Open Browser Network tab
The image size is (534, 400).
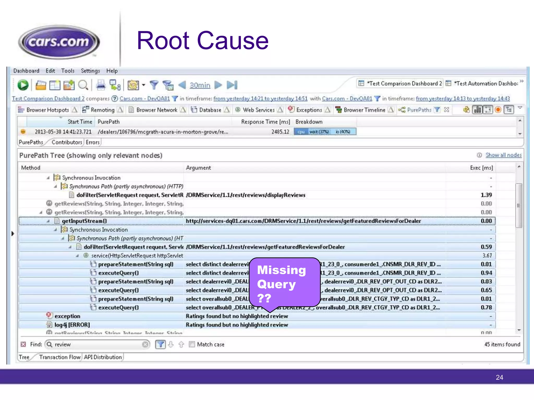click(157, 110)
